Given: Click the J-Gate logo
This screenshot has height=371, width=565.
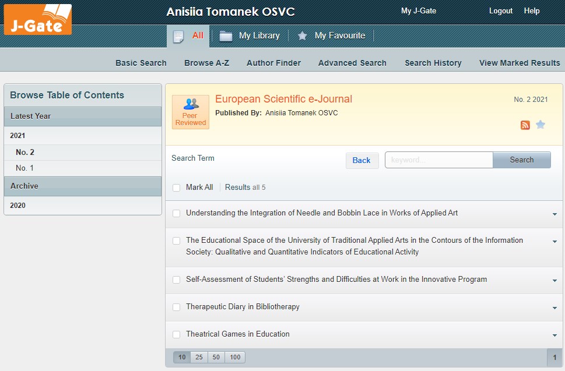Looking at the screenshot, I should 38,19.
